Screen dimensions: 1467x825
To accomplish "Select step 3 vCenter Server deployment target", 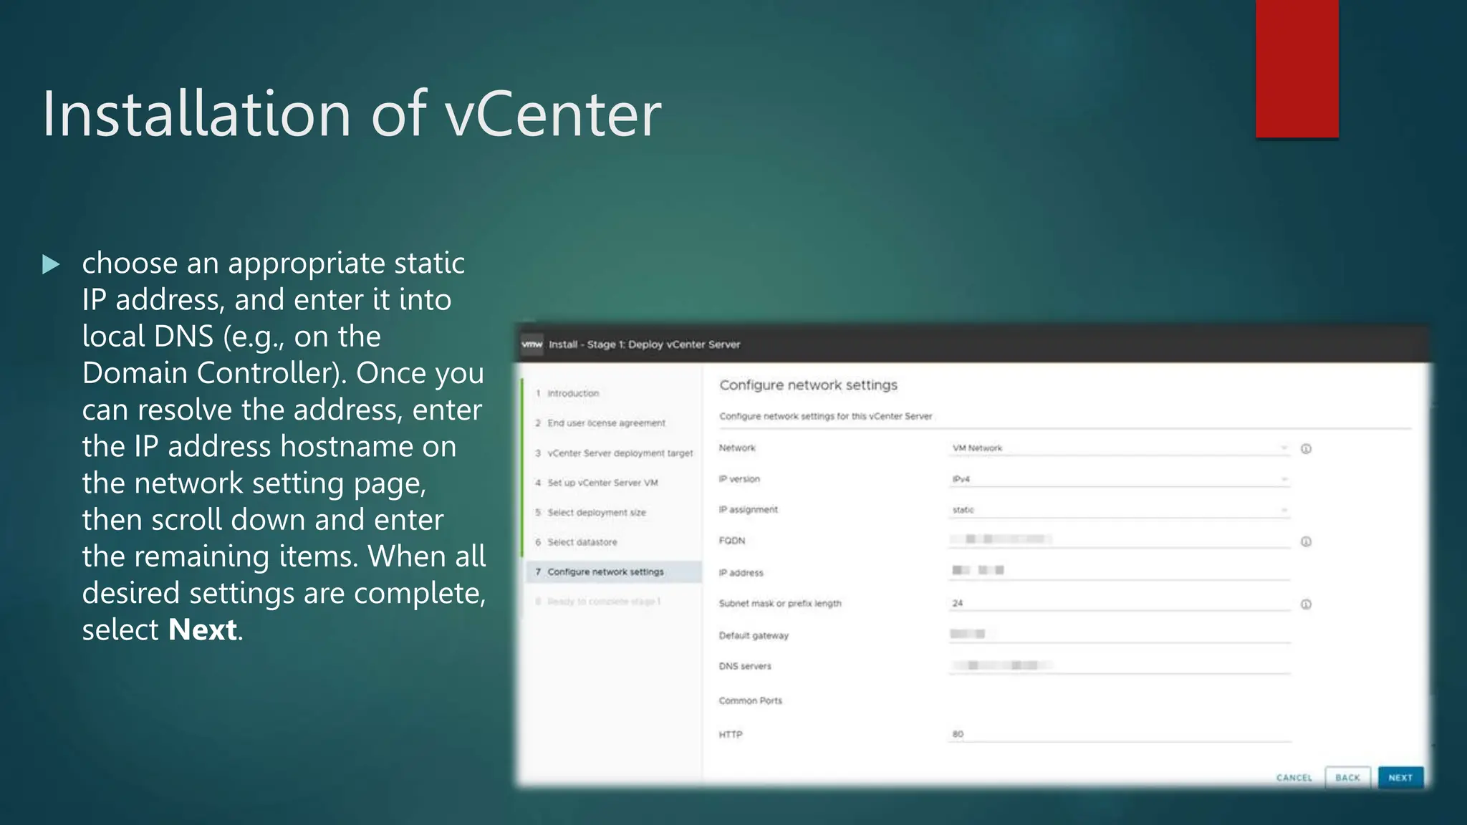I will click(614, 453).
